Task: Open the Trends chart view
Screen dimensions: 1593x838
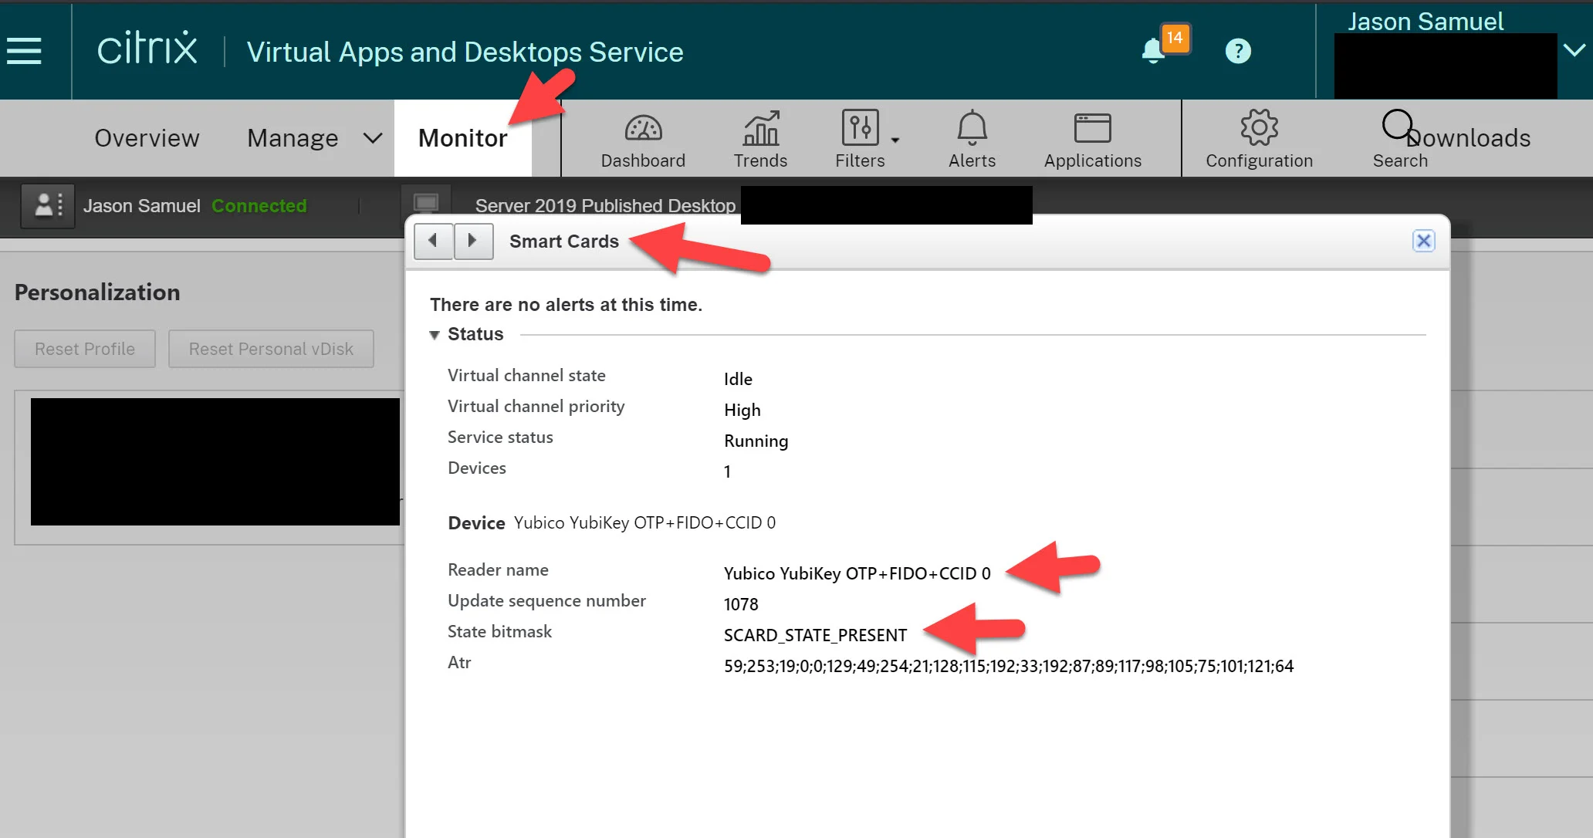Action: click(760, 140)
